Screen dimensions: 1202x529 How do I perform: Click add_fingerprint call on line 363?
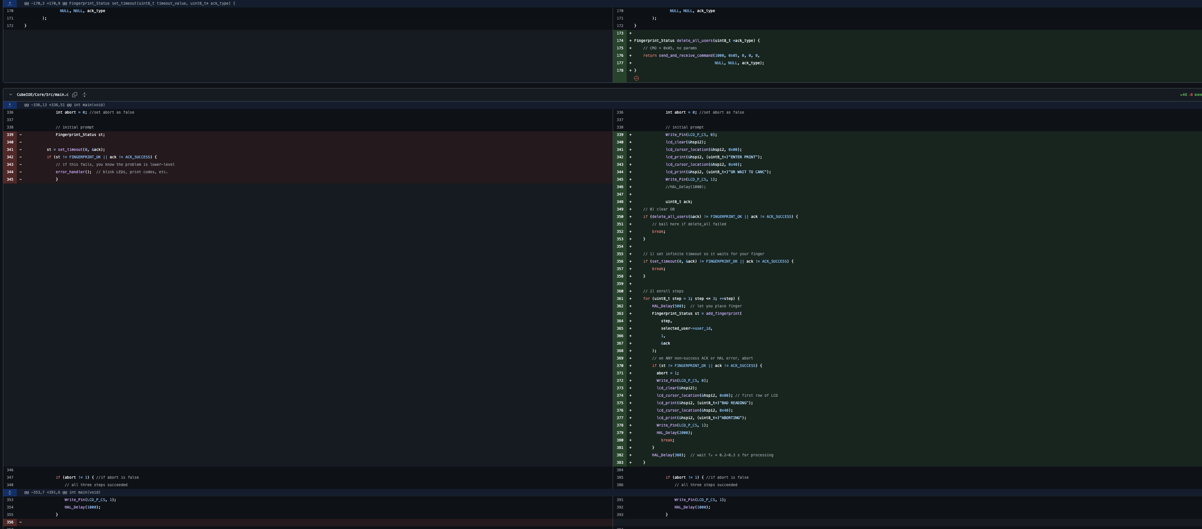[723, 313]
